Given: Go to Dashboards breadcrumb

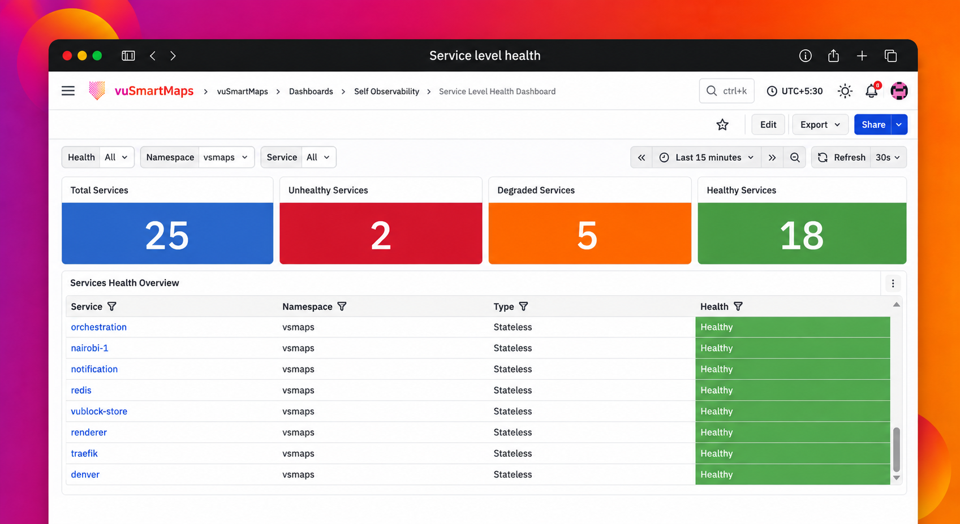Looking at the screenshot, I should coord(311,92).
